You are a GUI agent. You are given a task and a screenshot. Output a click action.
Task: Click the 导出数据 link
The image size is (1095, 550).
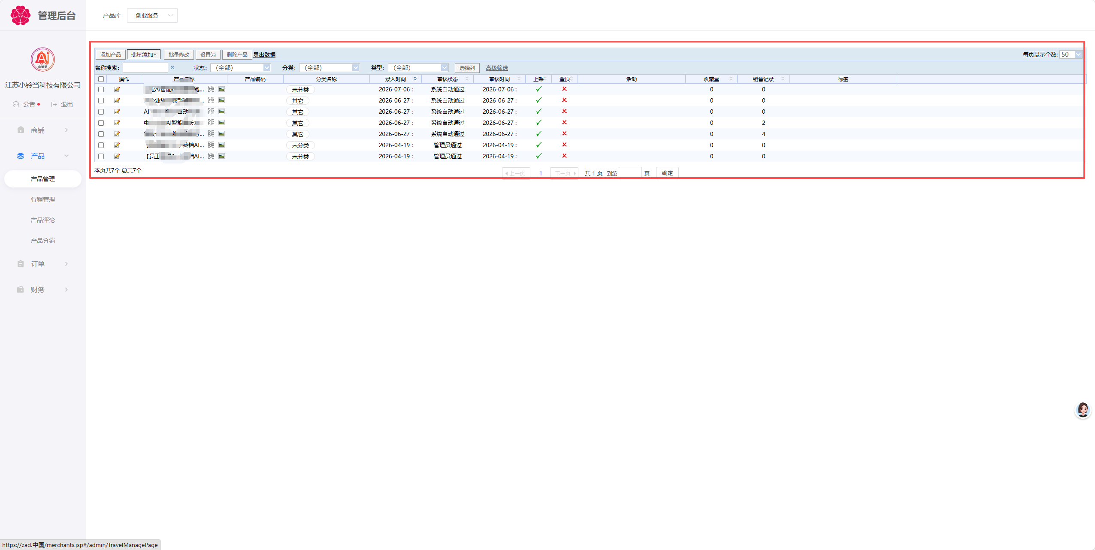pos(264,54)
